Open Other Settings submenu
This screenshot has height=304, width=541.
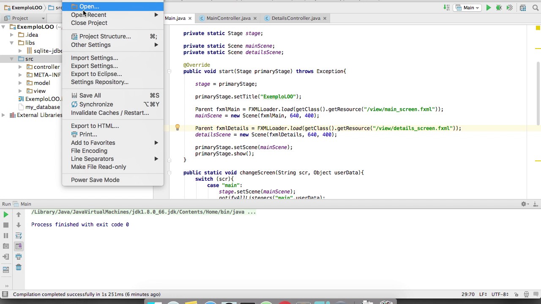tap(112, 45)
